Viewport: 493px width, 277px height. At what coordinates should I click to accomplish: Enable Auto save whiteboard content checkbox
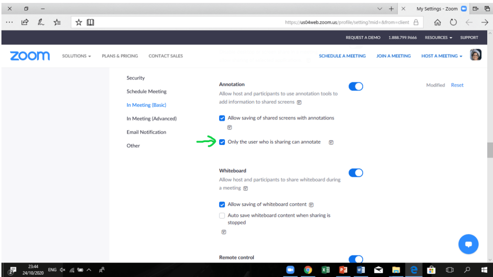[x=222, y=215]
